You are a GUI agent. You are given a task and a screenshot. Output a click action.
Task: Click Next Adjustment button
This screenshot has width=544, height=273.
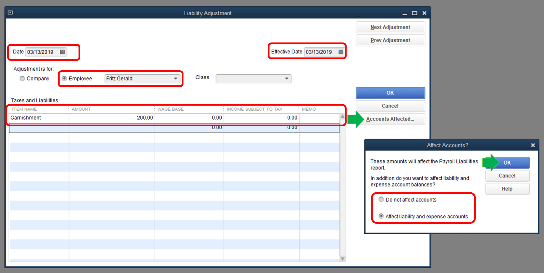coord(390,27)
